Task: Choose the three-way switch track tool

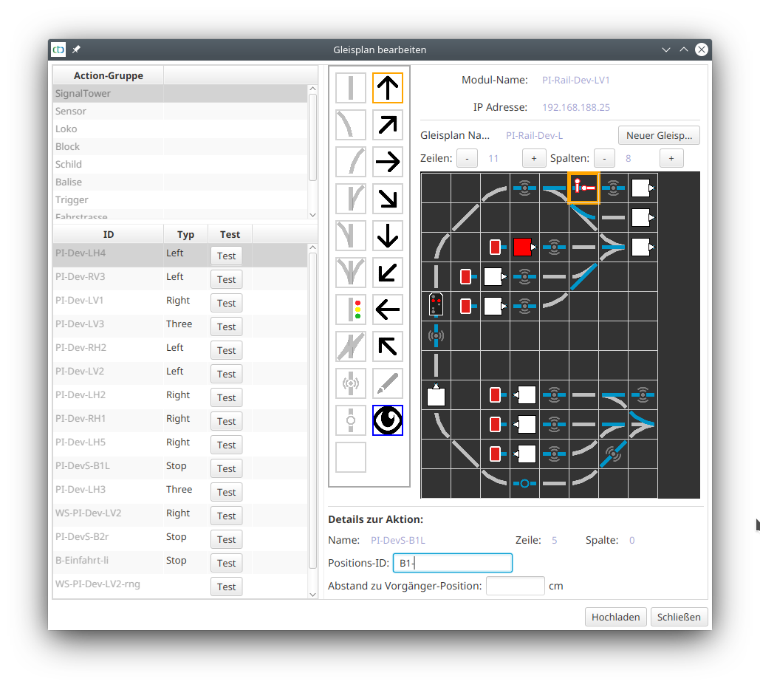Action: coord(351,273)
